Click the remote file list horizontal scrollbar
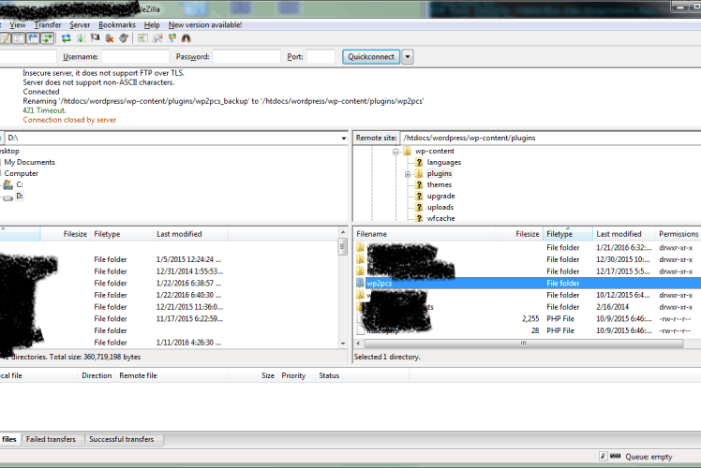The height and width of the screenshot is (468, 701). pyautogui.click(x=478, y=344)
